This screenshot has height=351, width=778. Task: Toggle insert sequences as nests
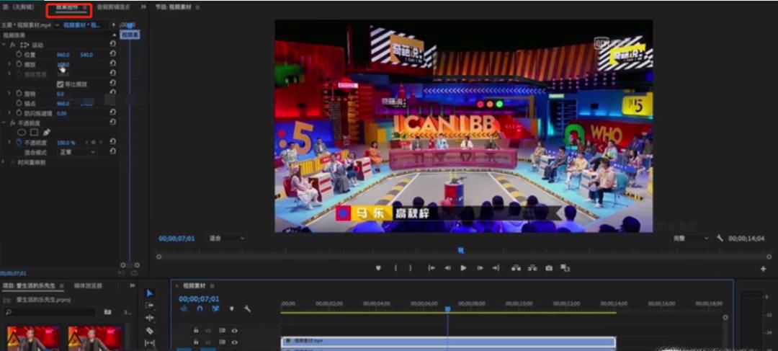coord(184,308)
